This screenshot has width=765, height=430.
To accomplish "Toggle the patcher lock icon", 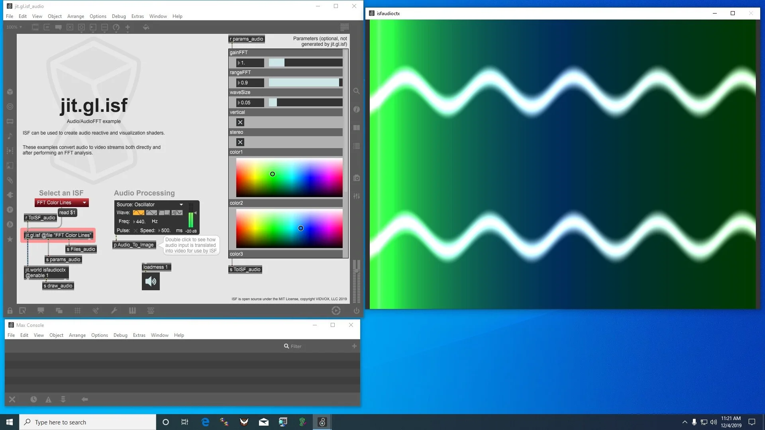I will pos(10,311).
